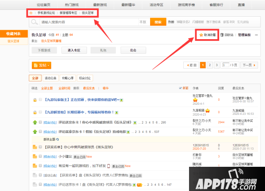Open 热门游戏 in the top navigation
Screen dimensions: 265x191
click(x=66, y=4)
